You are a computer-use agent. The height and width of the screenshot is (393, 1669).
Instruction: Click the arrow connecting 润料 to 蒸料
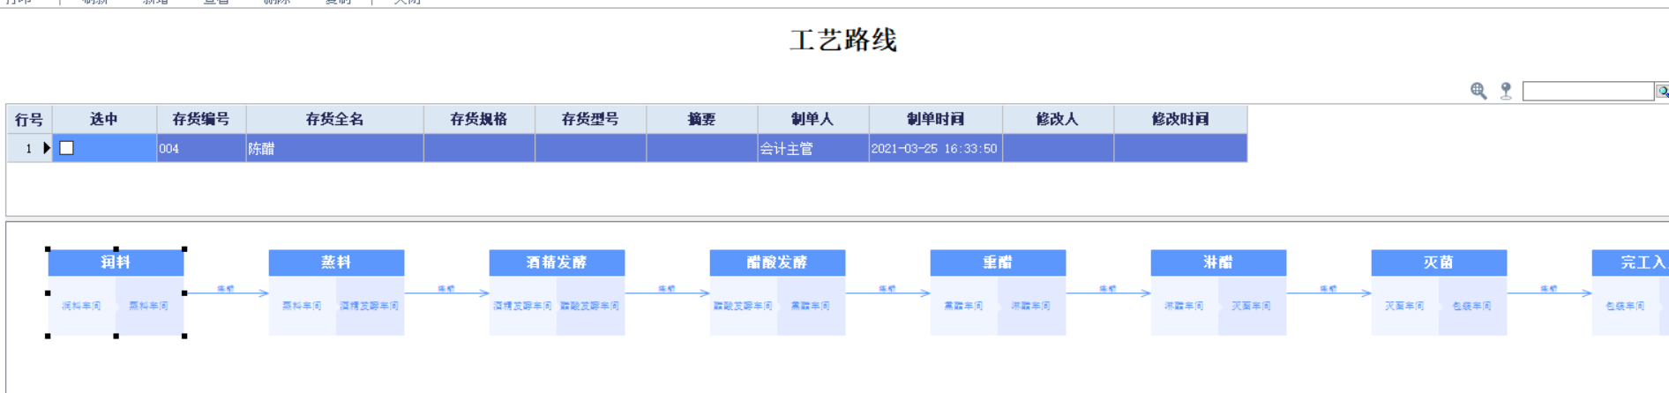point(226,293)
